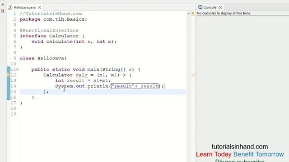This screenshot has width=289, height=162.
Task: Click the Java file icon on editor tab
Action: tap(10, 7)
